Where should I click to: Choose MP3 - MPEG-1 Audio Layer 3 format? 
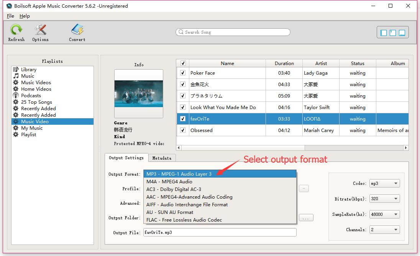point(220,174)
